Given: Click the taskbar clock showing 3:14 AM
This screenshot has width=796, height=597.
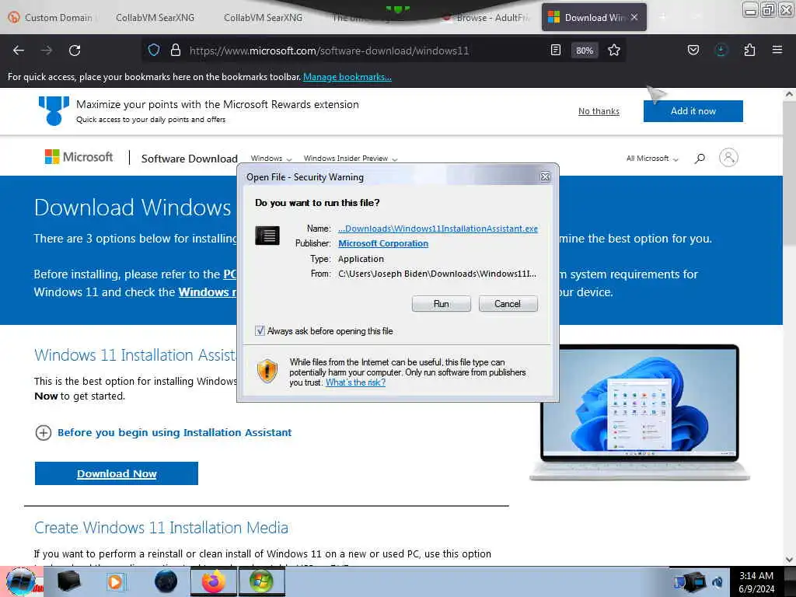Looking at the screenshot, I should (x=757, y=581).
